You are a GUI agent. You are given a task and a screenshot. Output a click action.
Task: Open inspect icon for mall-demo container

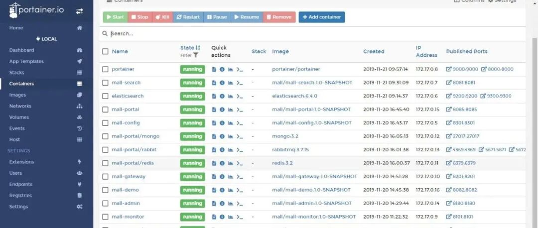pos(222,190)
